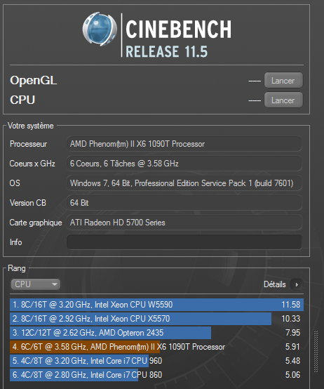
Task: Select the Intel Xeon W5590 ranking entry
Action: click(156, 305)
